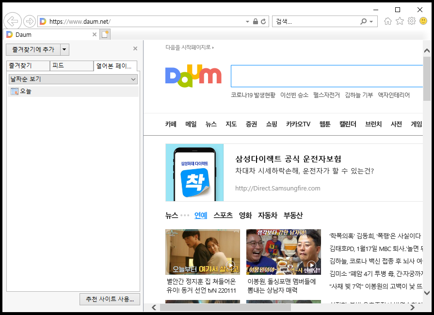Viewport: 434px width, 315px height.
Task: Click the 추천 사이트 사용 button
Action: (110, 299)
